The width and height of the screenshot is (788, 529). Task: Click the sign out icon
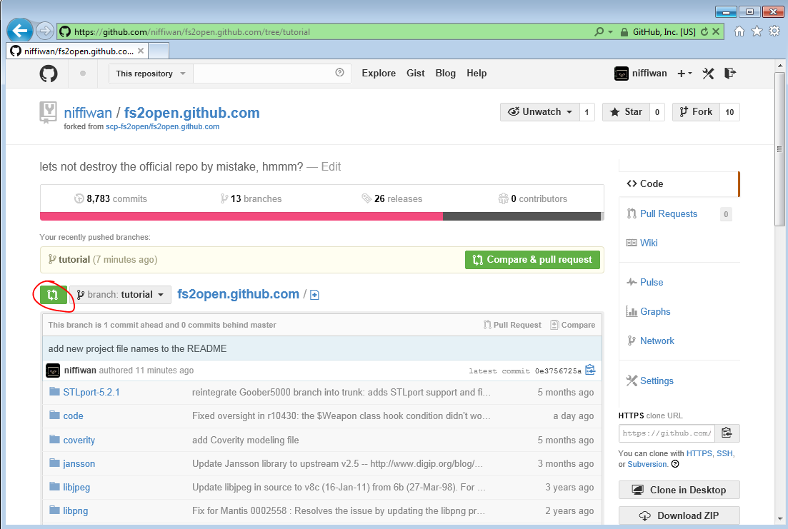point(729,73)
